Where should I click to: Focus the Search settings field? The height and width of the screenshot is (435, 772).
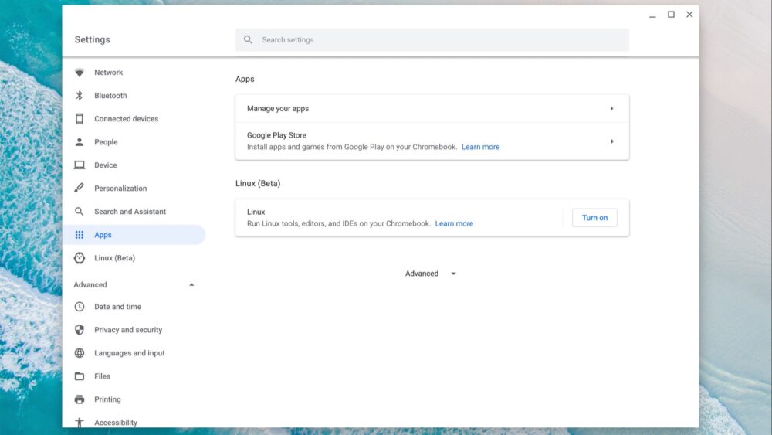pyautogui.click(x=432, y=40)
